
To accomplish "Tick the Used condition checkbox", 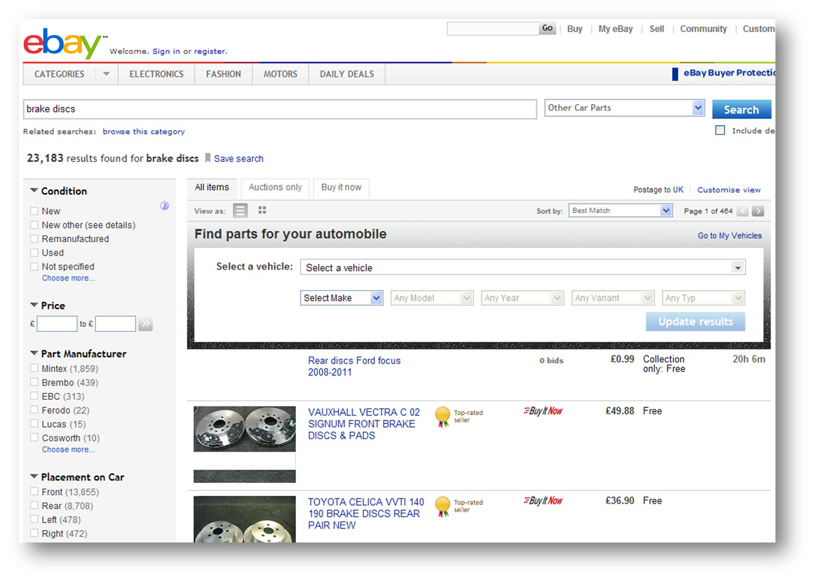I will 34,253.
